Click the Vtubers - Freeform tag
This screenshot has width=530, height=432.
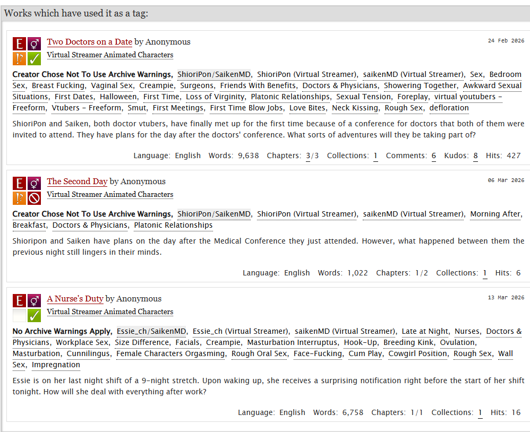tap(86, 108)
